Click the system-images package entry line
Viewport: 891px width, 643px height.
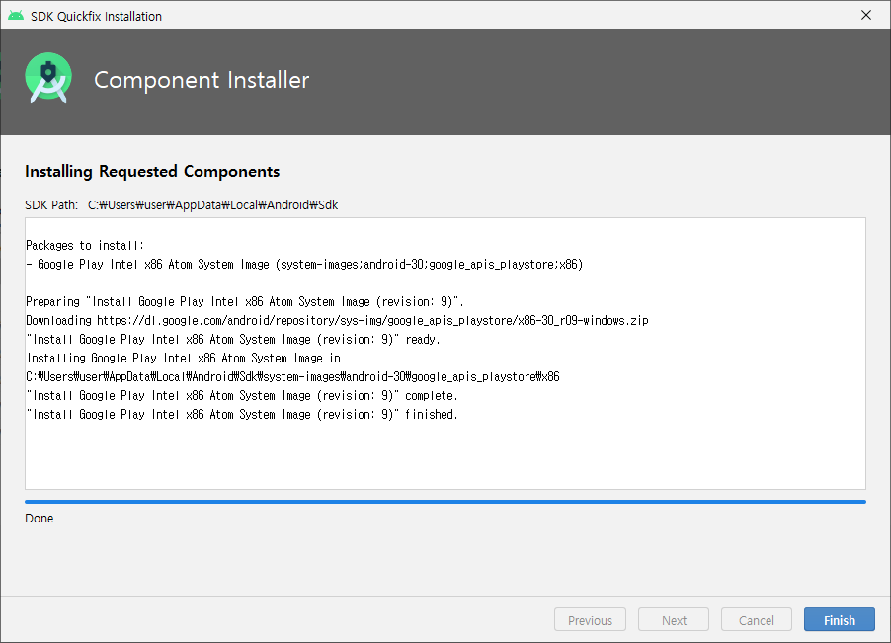coord(304,264)
